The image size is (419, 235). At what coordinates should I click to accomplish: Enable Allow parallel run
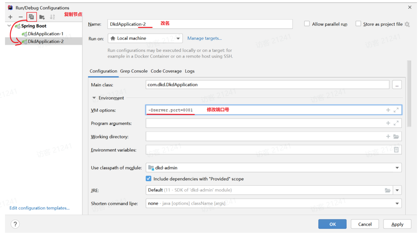coord(307,24)
